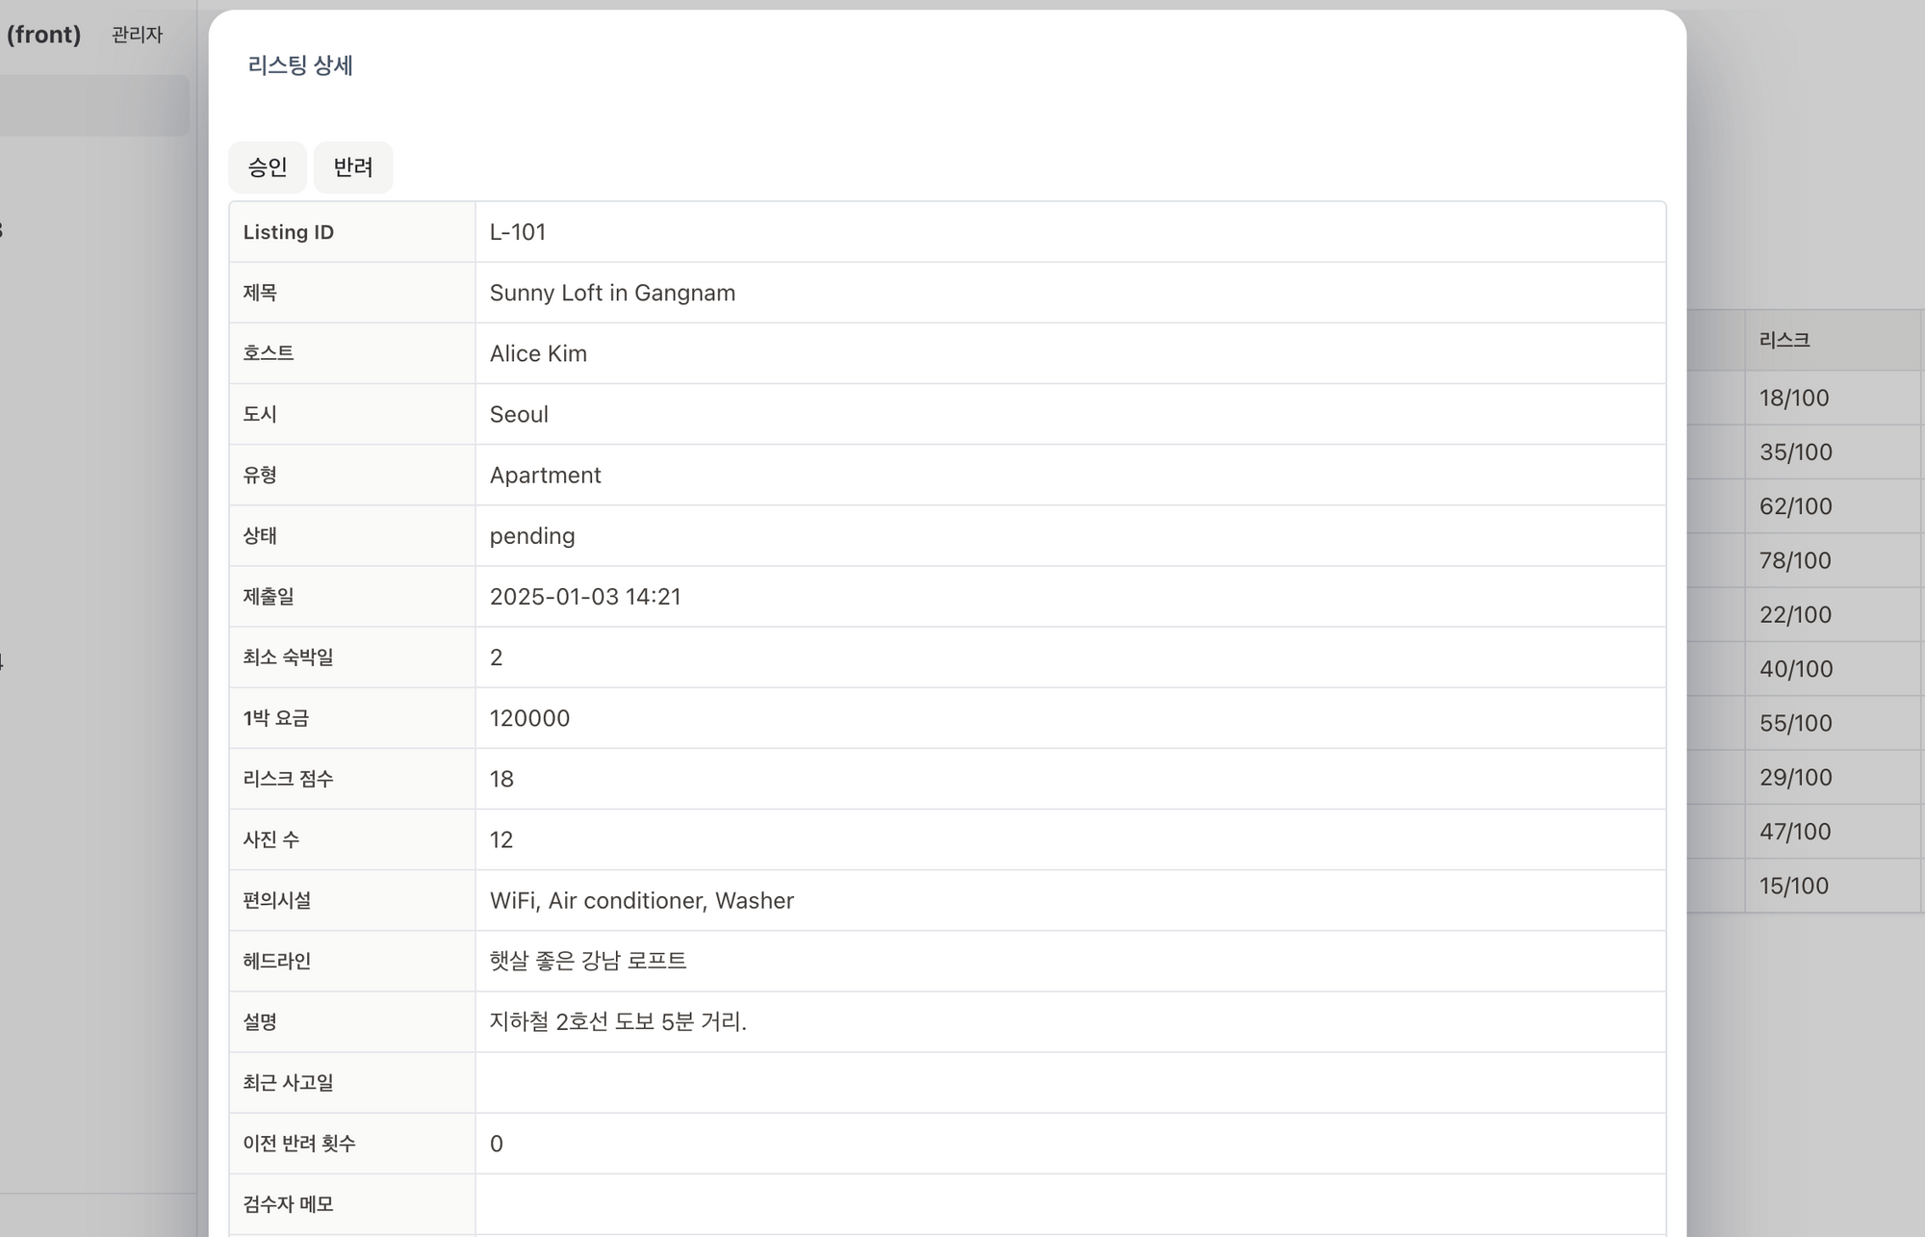The image size is (1925, 1237).
Task: Select the row with risk 15/100
Action: [1794, 886]
